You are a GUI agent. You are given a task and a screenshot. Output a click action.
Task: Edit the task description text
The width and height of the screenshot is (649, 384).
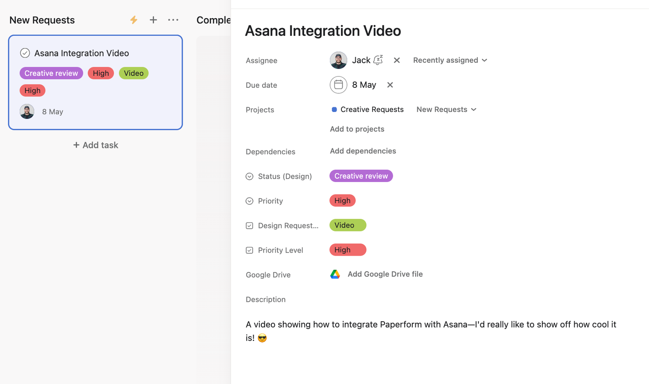click(x=431, y=331)
